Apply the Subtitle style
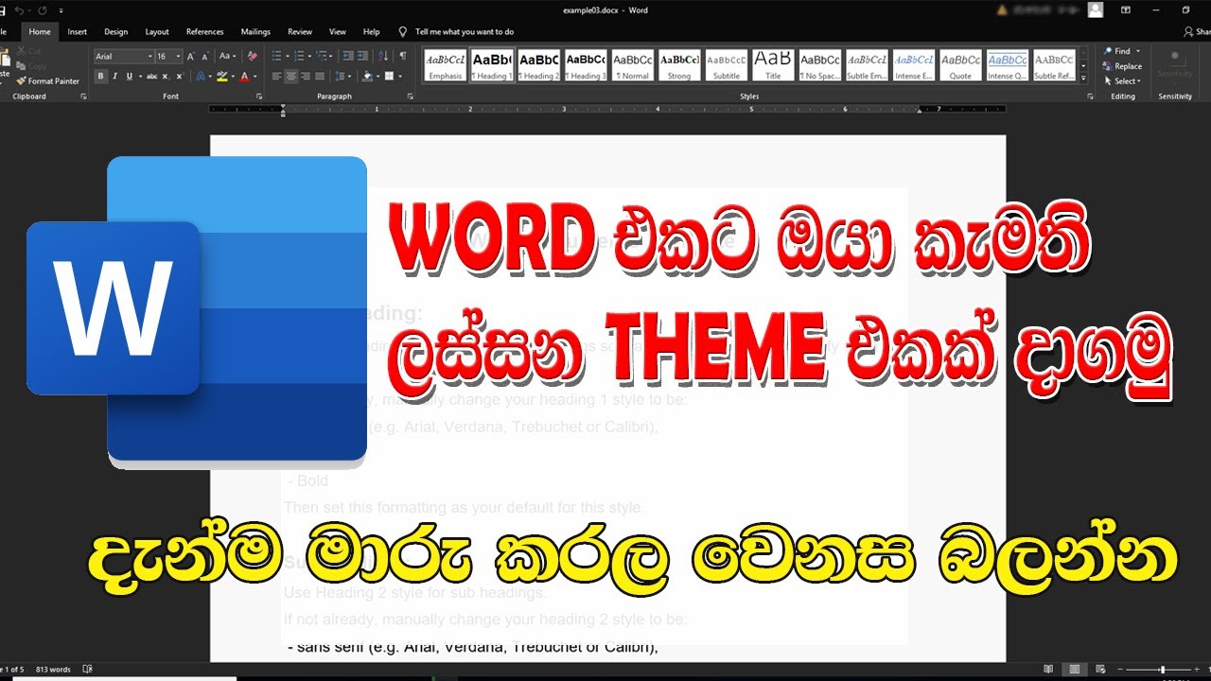Screen dimensions: 1211x681 [727, 65]
